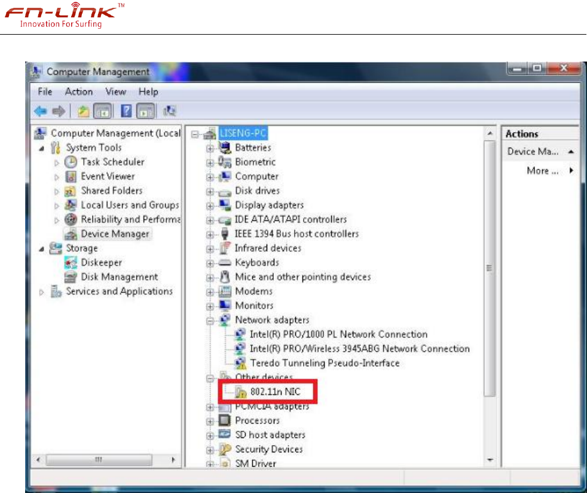This screenshot has height=493, width=587.
Task: Select Intel(R) PRO/Wireless 3945ABG Network Connection
Action: [x=359, y=349]
